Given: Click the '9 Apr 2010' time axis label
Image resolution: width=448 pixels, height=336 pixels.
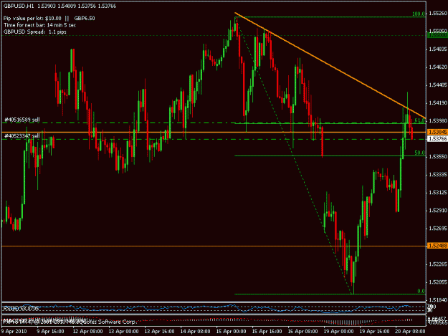Looking at the screenshot, I should point(14,331).
